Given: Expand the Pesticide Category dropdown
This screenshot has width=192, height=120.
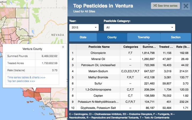Looking at the screenshot, I should tap(139, 27).
